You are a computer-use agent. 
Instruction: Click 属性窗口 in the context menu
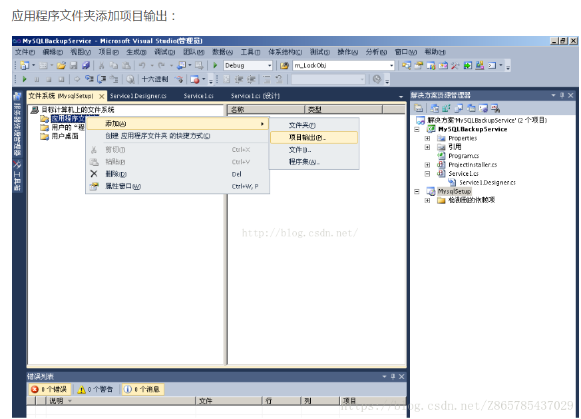(178, 186)
